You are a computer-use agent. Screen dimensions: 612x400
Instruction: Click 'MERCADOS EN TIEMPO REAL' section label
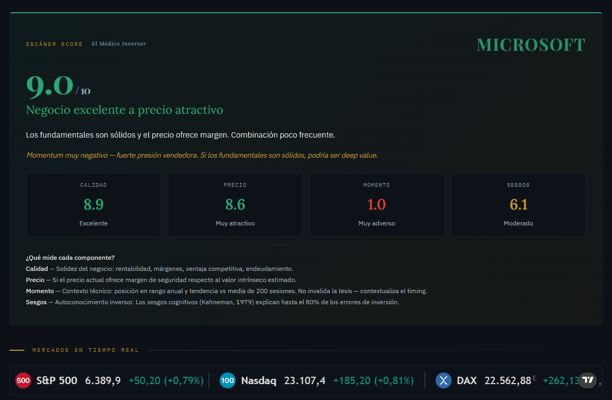[86, 350]
